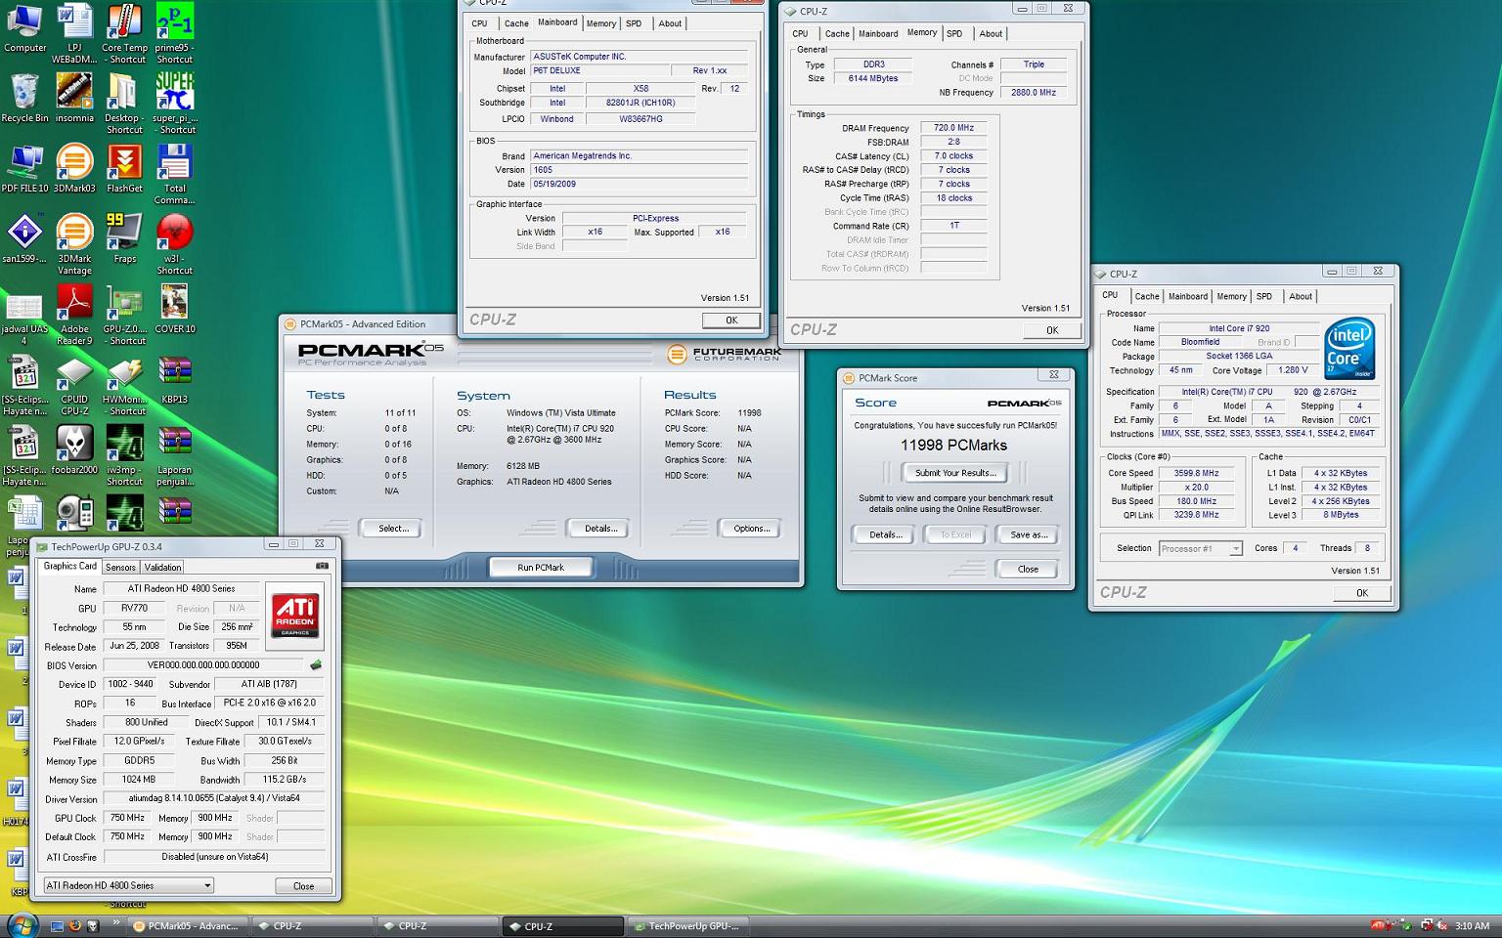Click Details button in PCMark Score dialog
This screenshot has width=1502, height=938.
click(x=886, y=534)
